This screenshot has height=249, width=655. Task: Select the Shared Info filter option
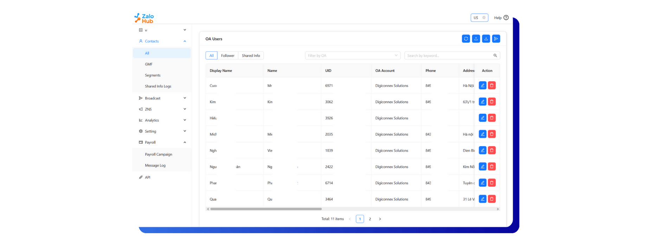(251, 55)
